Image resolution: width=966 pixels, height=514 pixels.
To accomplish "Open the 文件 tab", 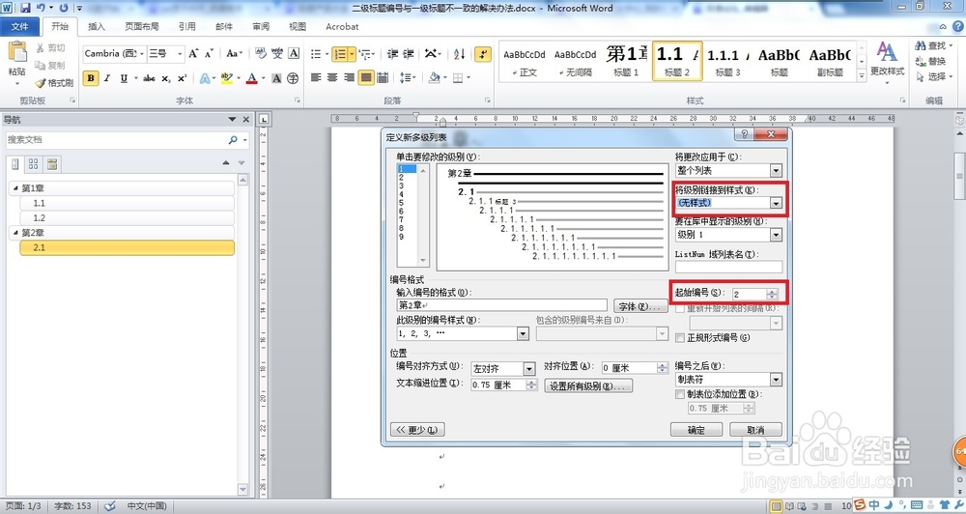I will point(19,26).
